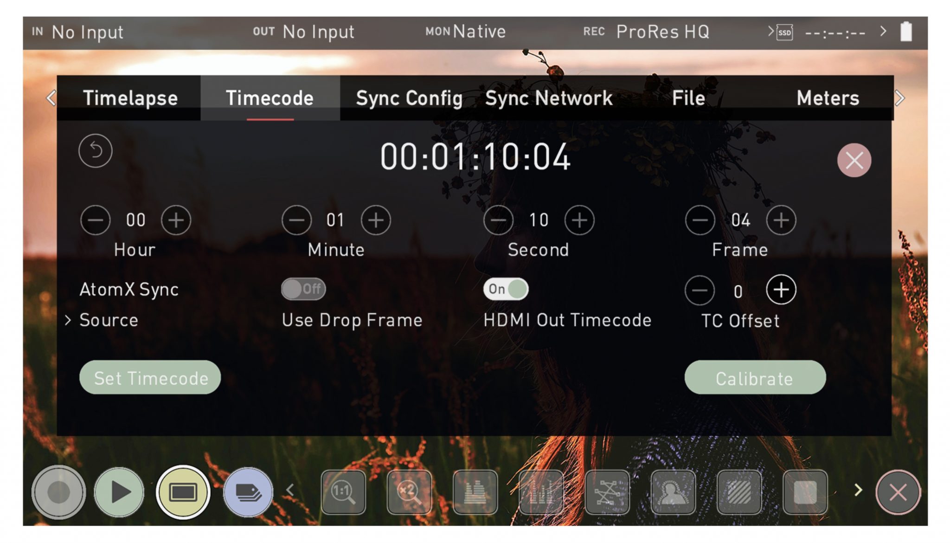The height and width of the screenshot is (543, 950).
Task: Toggle Use Drop Frame off switch
Action: click(304, 289)
